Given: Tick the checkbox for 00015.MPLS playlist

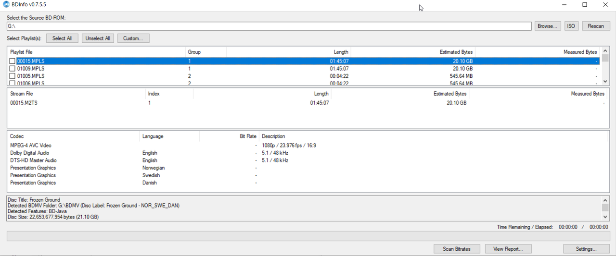Looking at the screenshot, I should tap(13, 61).
